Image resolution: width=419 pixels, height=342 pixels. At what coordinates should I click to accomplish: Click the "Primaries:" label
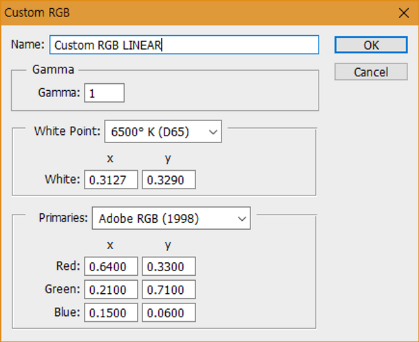[63, 219]
